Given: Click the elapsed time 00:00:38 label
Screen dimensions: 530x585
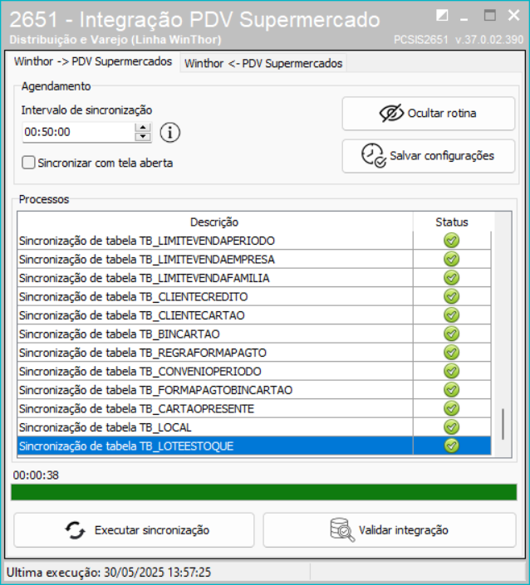Looking at the screenshot, I should [x=36, y=475].
